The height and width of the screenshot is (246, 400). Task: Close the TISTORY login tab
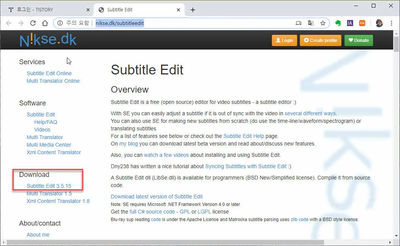(x=88, y=10)
